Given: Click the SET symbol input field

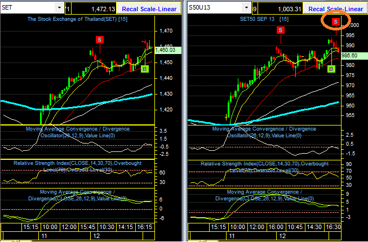Looking at the screenshot, I should [x=28, y=7].
